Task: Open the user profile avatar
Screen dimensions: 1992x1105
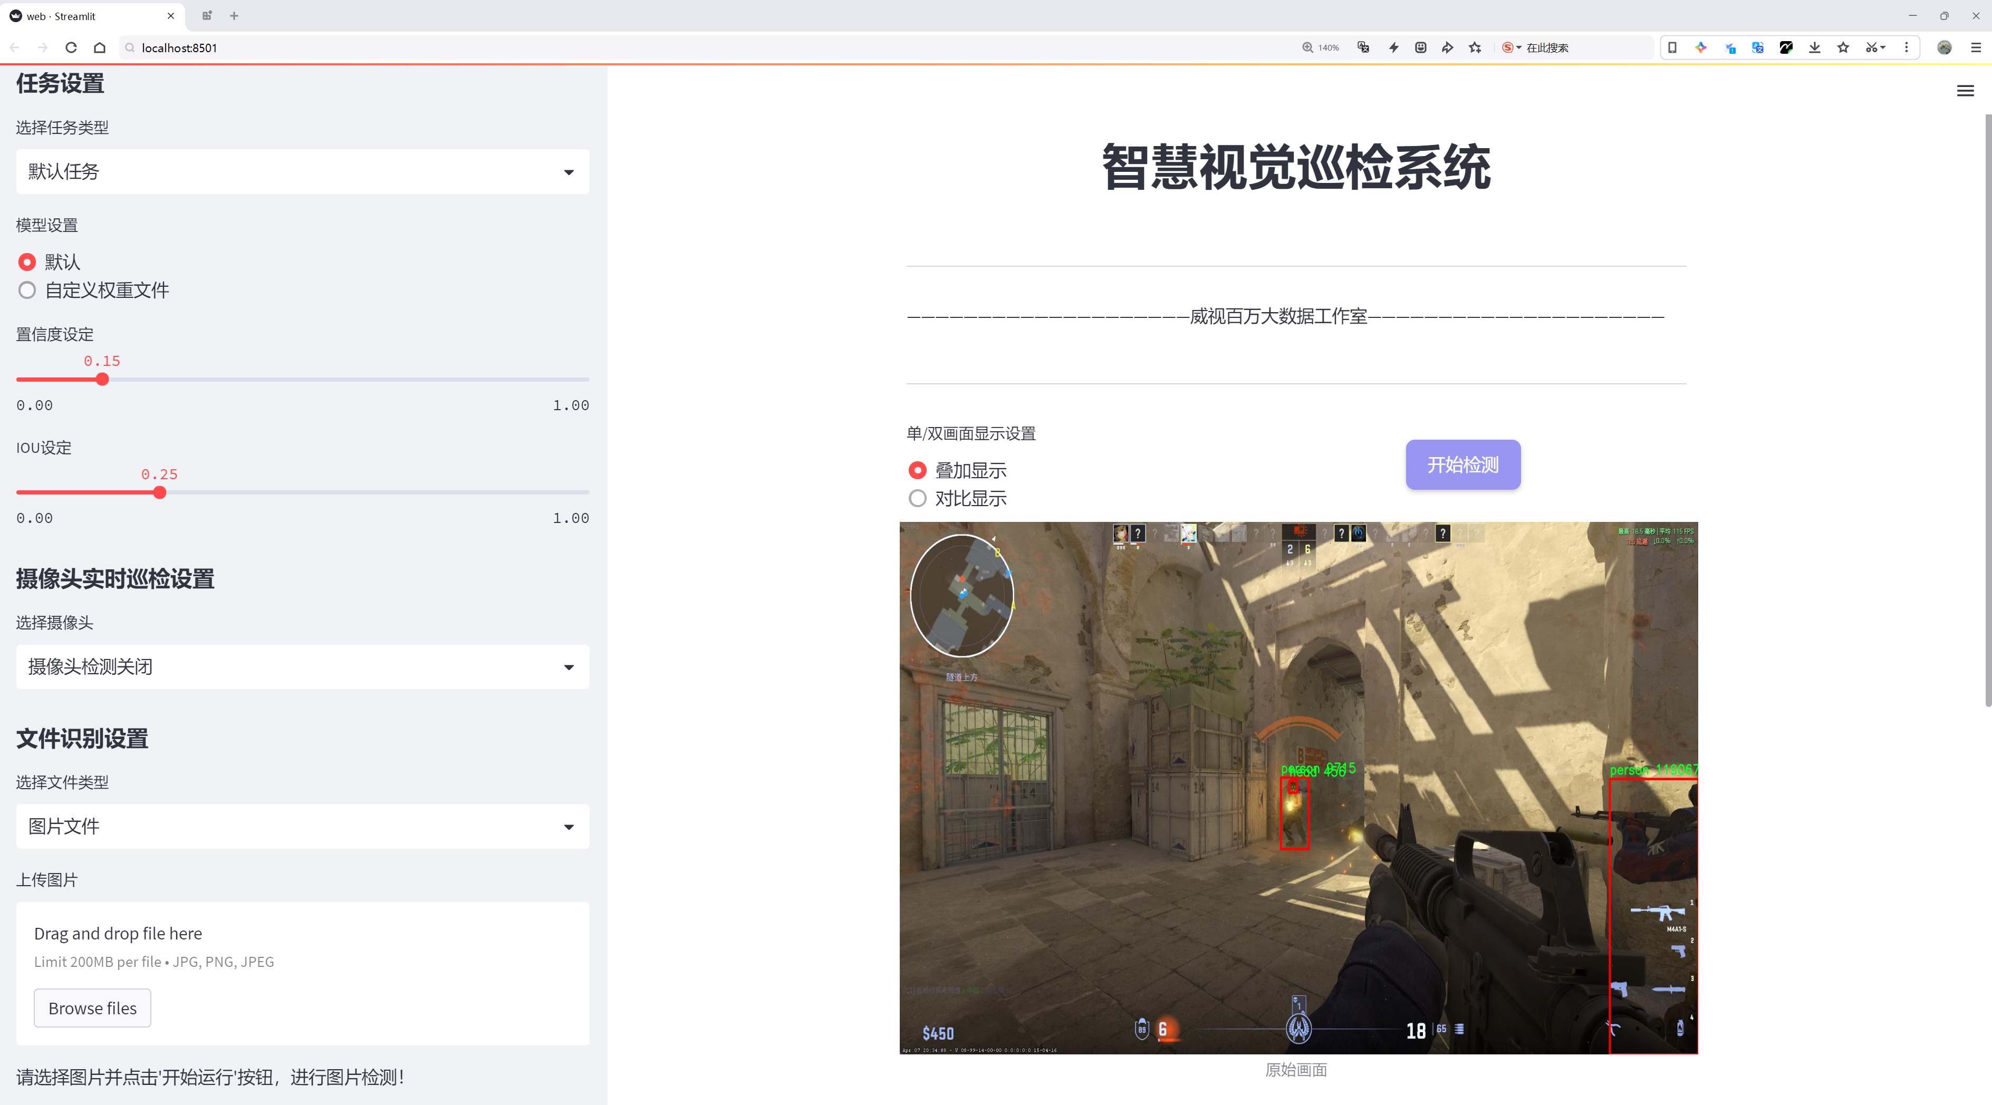Action: 1944,47
